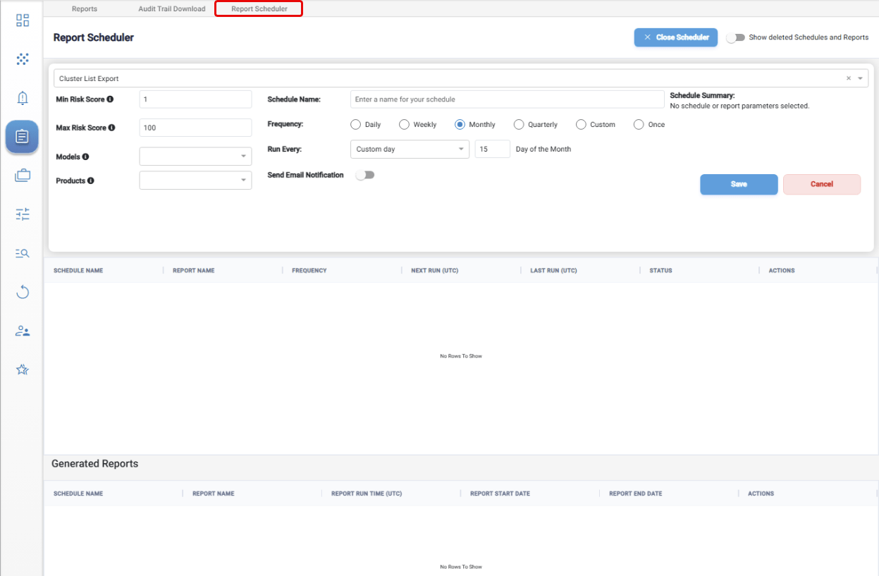The height and width of the screenshot is (576, 879).
Task: Select the Daily frequency radio button
Action: click(356, 124)
